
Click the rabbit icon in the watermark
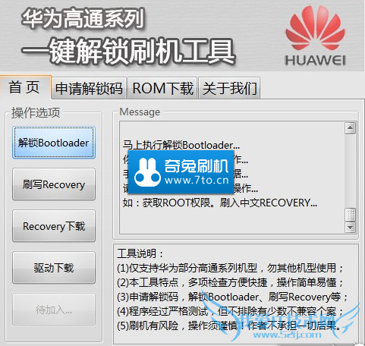(x=148, y=172)
